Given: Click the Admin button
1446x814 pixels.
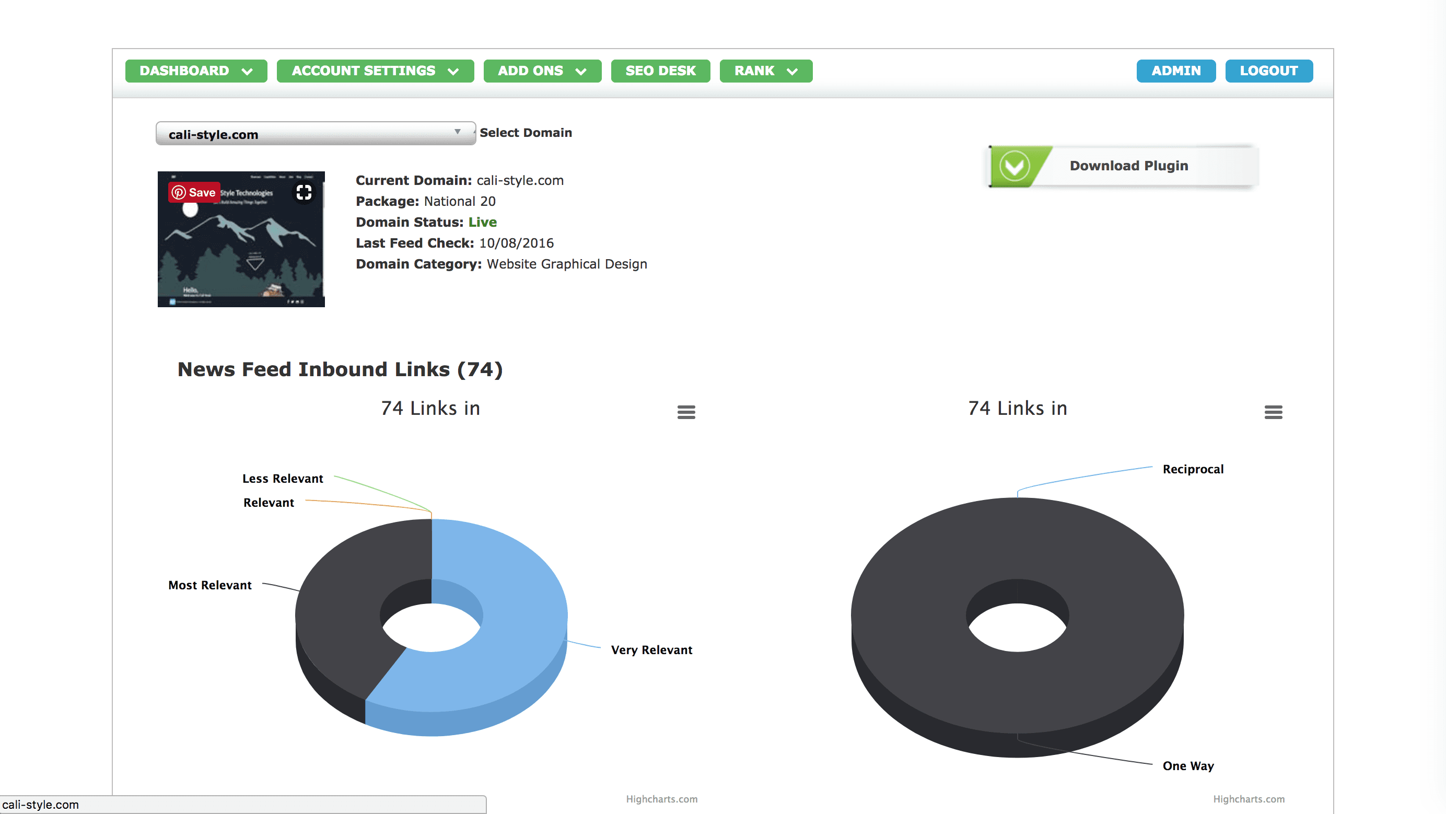Looking at the screenshot, I should tap(1175, 71).
